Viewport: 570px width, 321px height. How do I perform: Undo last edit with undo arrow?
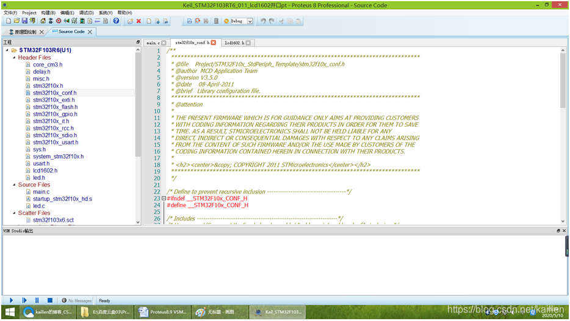263,21
